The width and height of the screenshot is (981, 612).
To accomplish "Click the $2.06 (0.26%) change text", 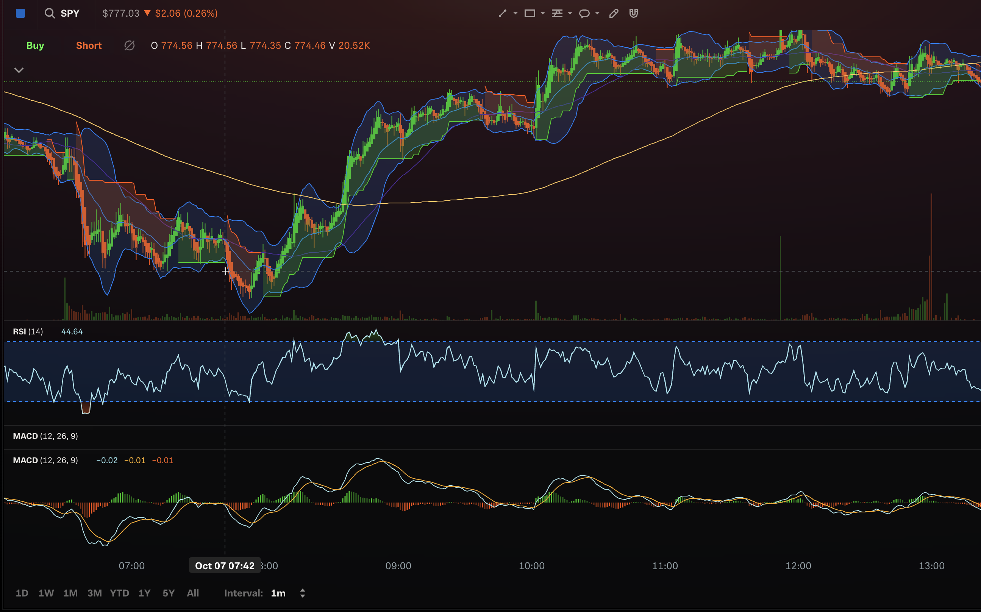I will point(186,13).
